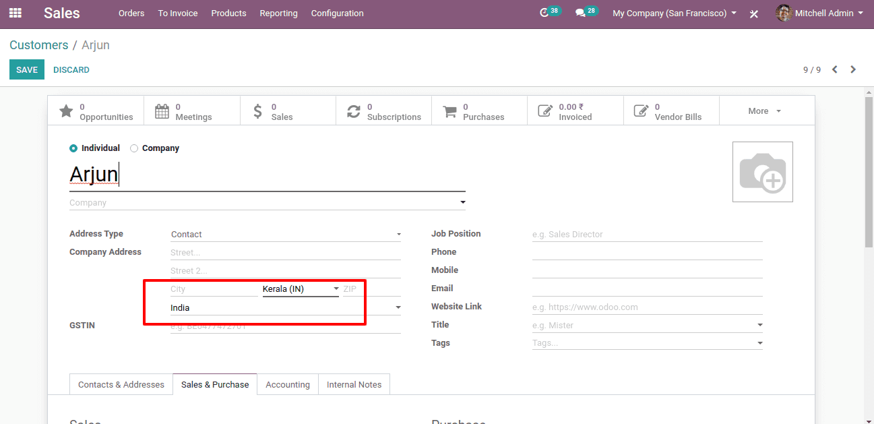This screenshot has width=874, height=424.
Task: Open Meetings calendar stat button
Action: click(192, 111)
